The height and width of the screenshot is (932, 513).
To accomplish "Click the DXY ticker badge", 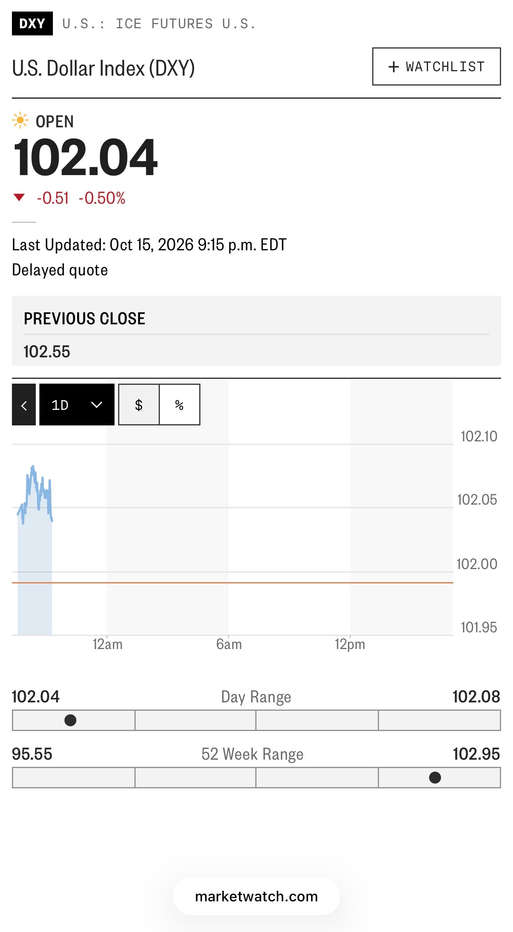I will (x=32, y=24).
